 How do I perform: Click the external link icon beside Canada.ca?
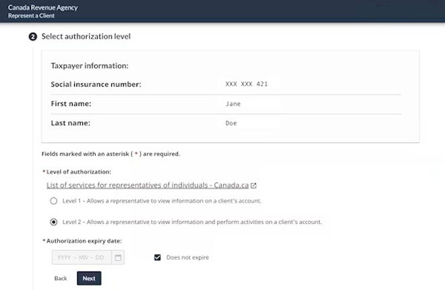coord(254,185)
